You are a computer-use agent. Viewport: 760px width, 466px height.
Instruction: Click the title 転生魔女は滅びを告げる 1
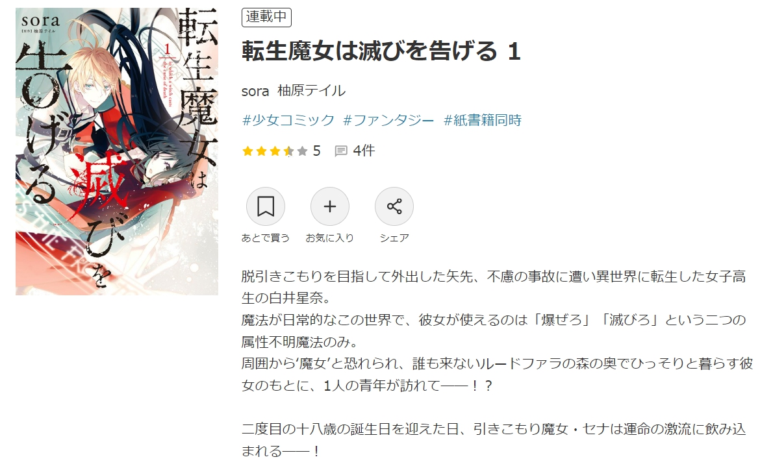381,51
